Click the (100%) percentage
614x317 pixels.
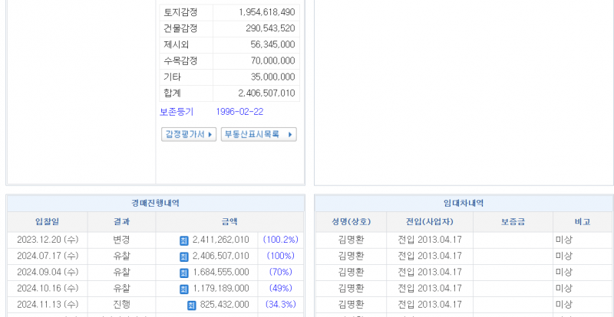point(280,256)
